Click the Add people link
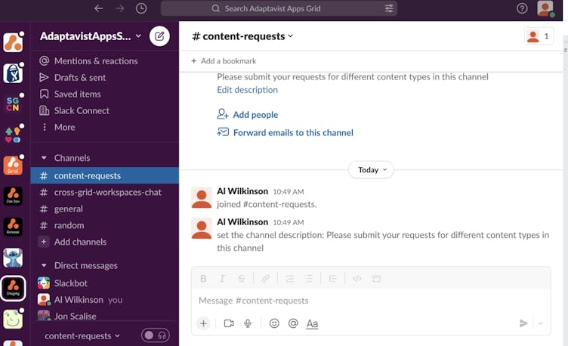This screenshot has width=568, height=346. pyautogui.click(x=248, y=115)
